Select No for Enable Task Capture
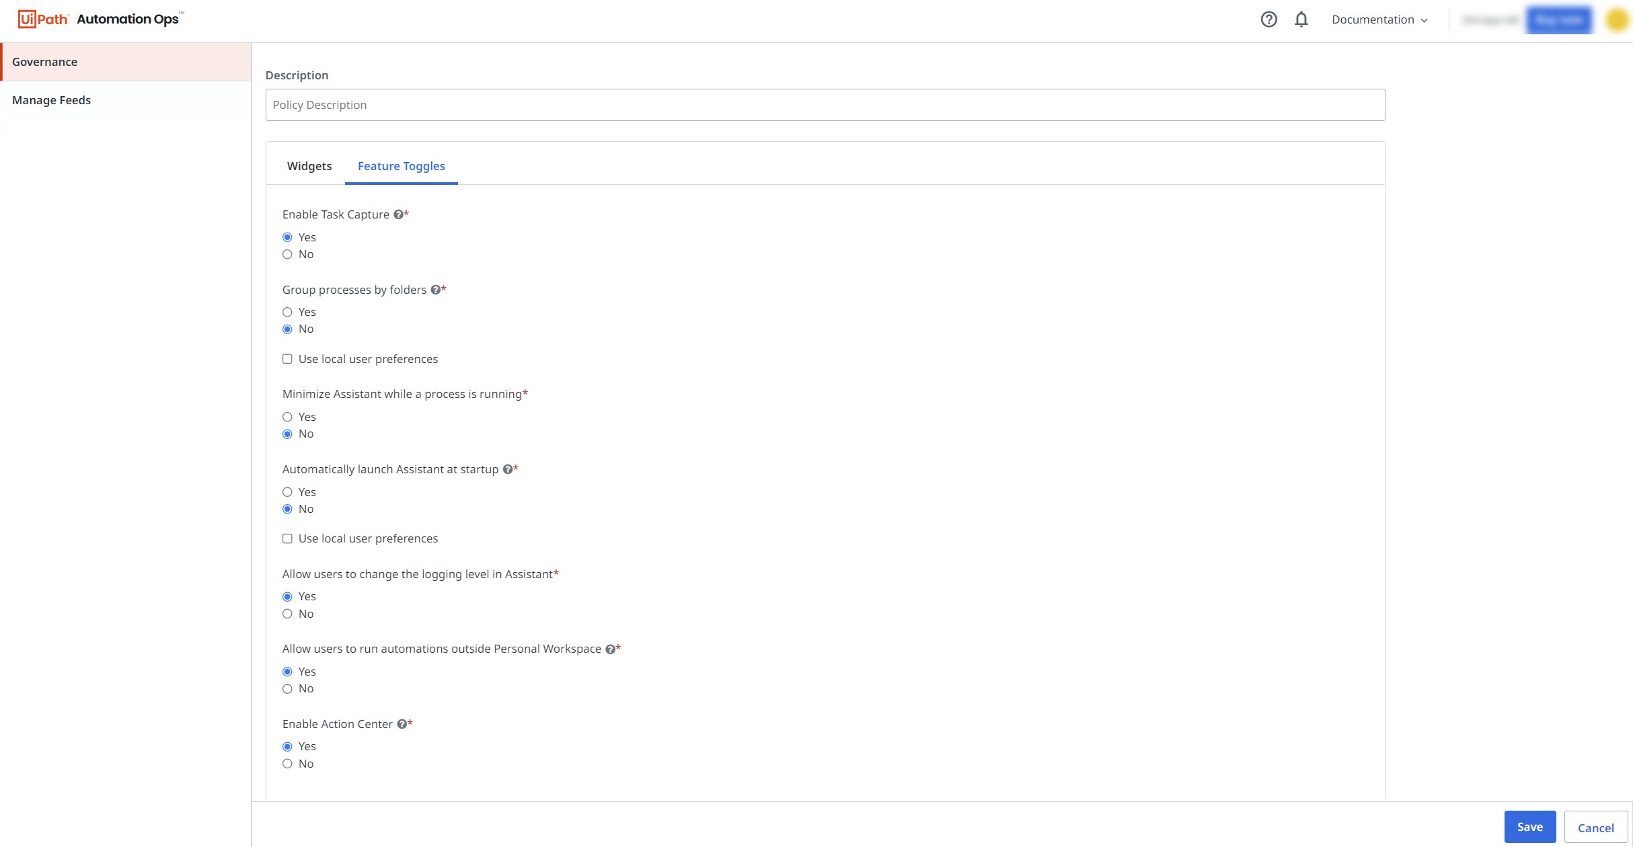 [x=287, y=254]
